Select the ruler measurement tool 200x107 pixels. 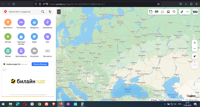(x=182, y=12)
